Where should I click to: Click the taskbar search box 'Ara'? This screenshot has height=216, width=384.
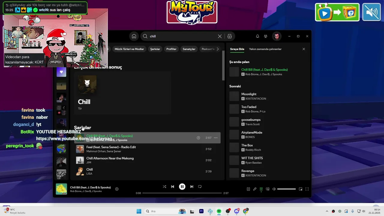point(165,211)
